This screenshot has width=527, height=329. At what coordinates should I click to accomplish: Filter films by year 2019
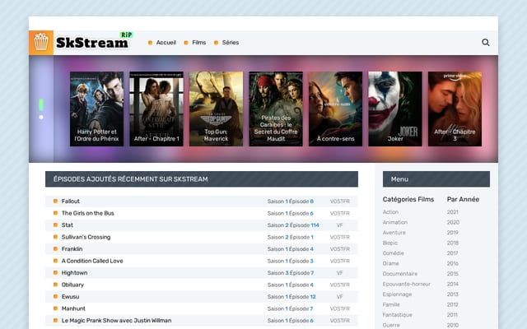453,232
